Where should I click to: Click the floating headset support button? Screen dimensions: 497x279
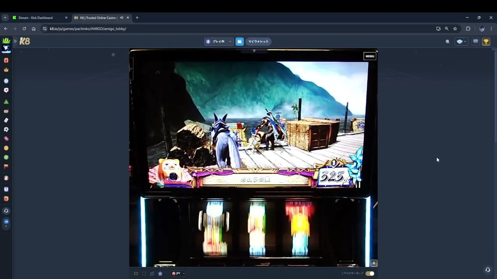488,270
